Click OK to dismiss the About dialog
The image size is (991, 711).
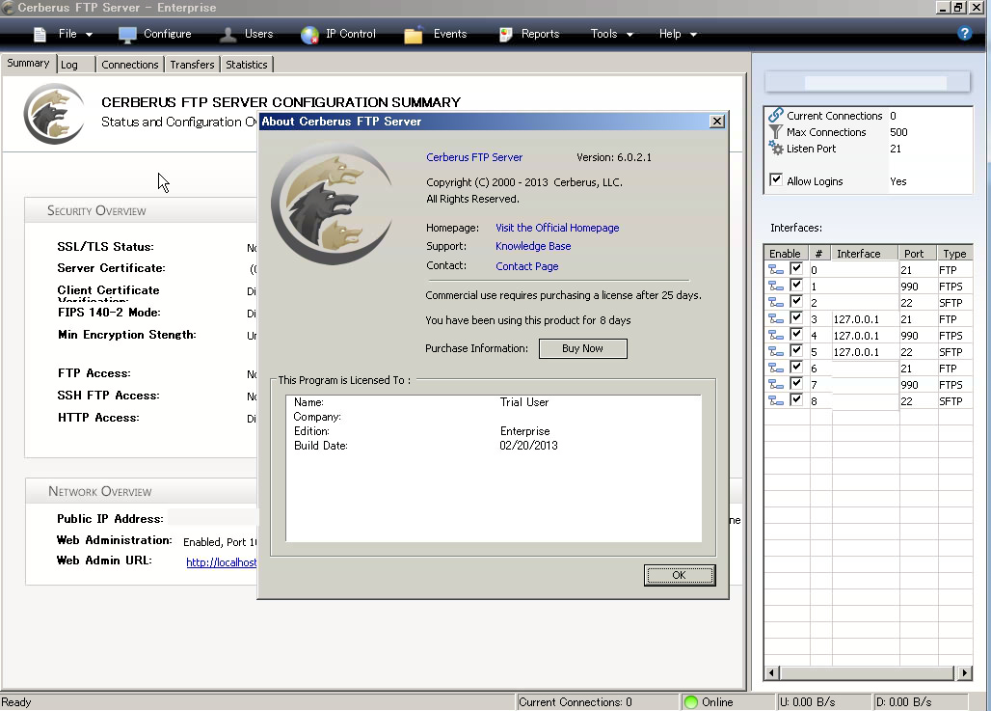tap(680, 575)
